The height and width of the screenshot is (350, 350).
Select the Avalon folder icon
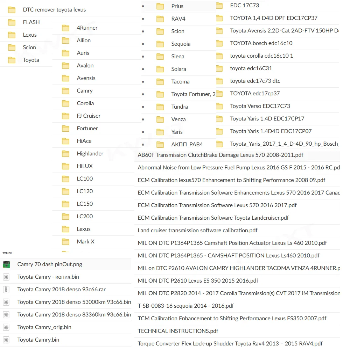click(65, 66)
